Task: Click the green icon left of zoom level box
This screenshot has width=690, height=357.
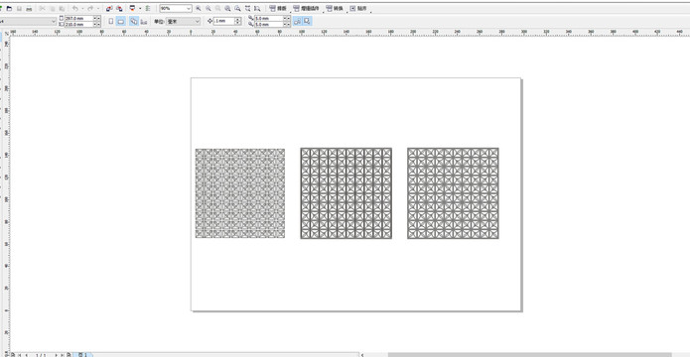Action: 148,8
